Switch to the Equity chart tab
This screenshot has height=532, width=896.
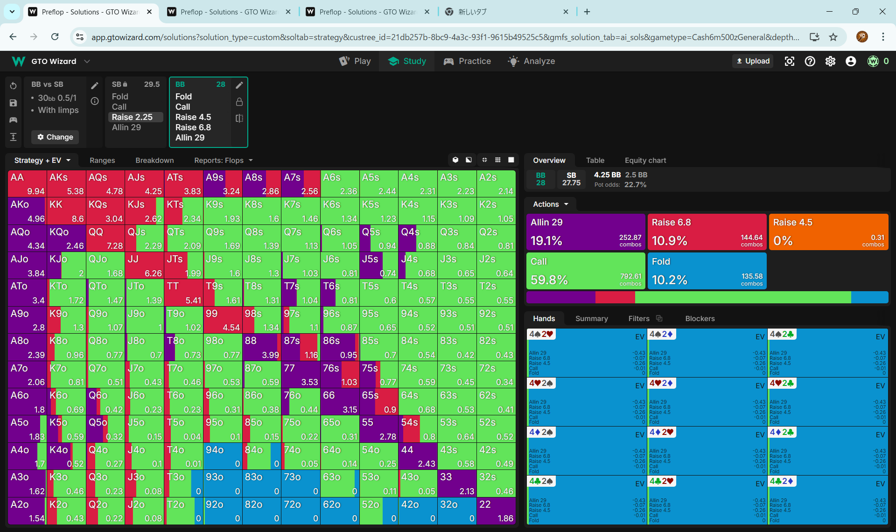tap(645, 160)
